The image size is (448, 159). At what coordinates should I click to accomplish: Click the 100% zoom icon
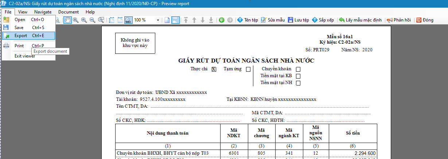(128, 20)
